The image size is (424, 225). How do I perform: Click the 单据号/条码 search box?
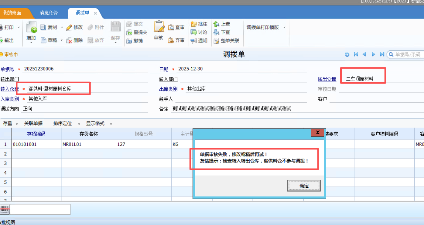[x=409, y=55]
